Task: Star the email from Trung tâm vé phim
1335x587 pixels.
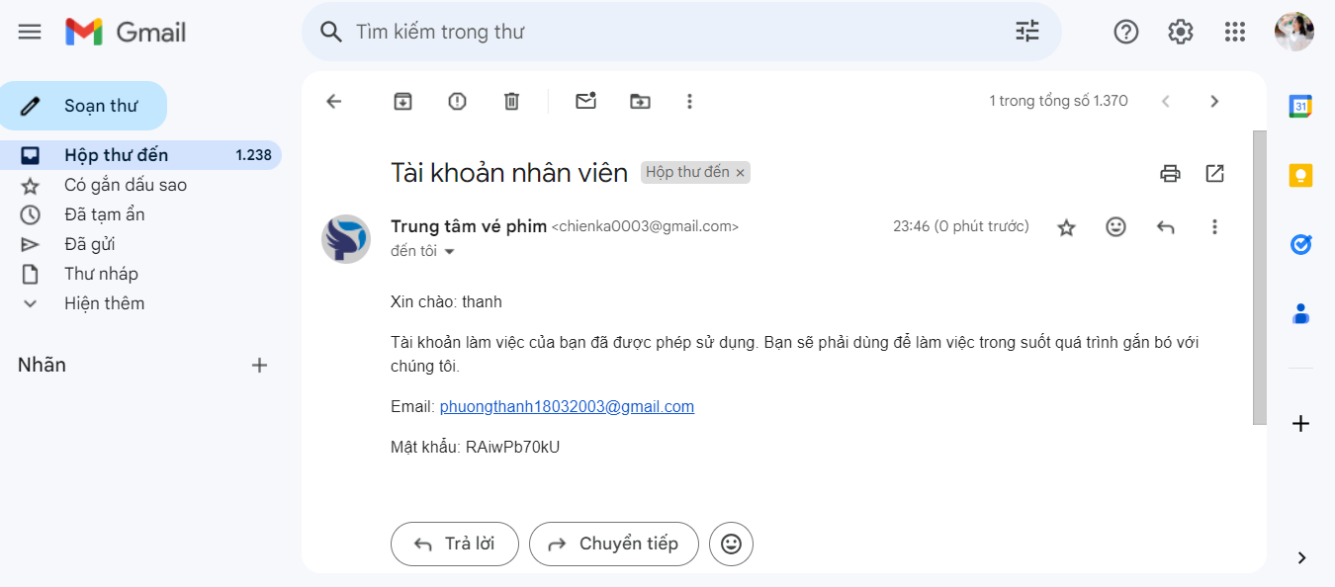Action: click(1066, 227)
